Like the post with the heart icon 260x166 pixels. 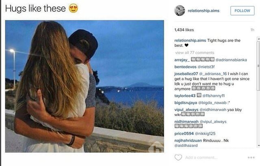pyautogui.click(x=178, y=157)
